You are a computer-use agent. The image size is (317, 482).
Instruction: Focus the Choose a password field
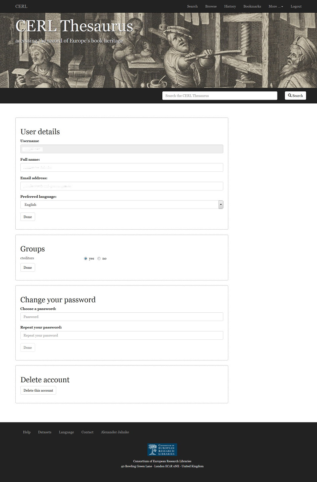(122, 317)
